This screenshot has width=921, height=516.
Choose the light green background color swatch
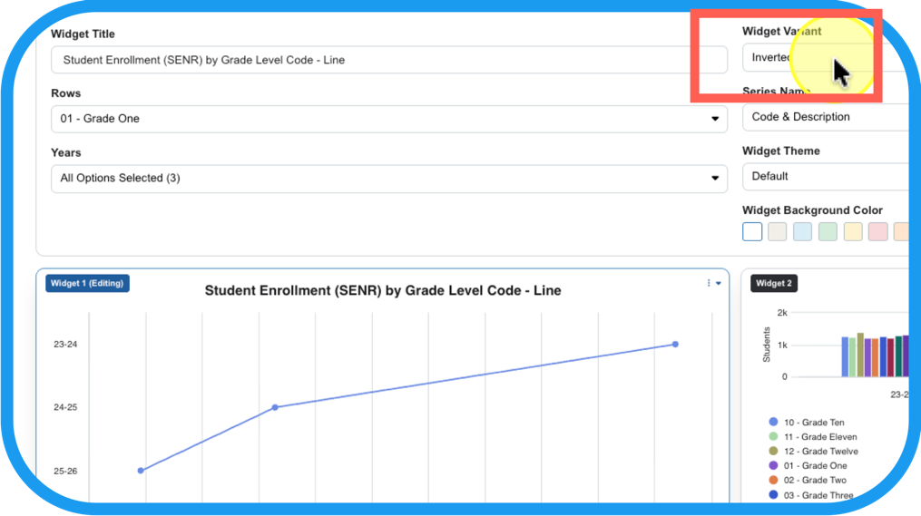pos(828,232)
